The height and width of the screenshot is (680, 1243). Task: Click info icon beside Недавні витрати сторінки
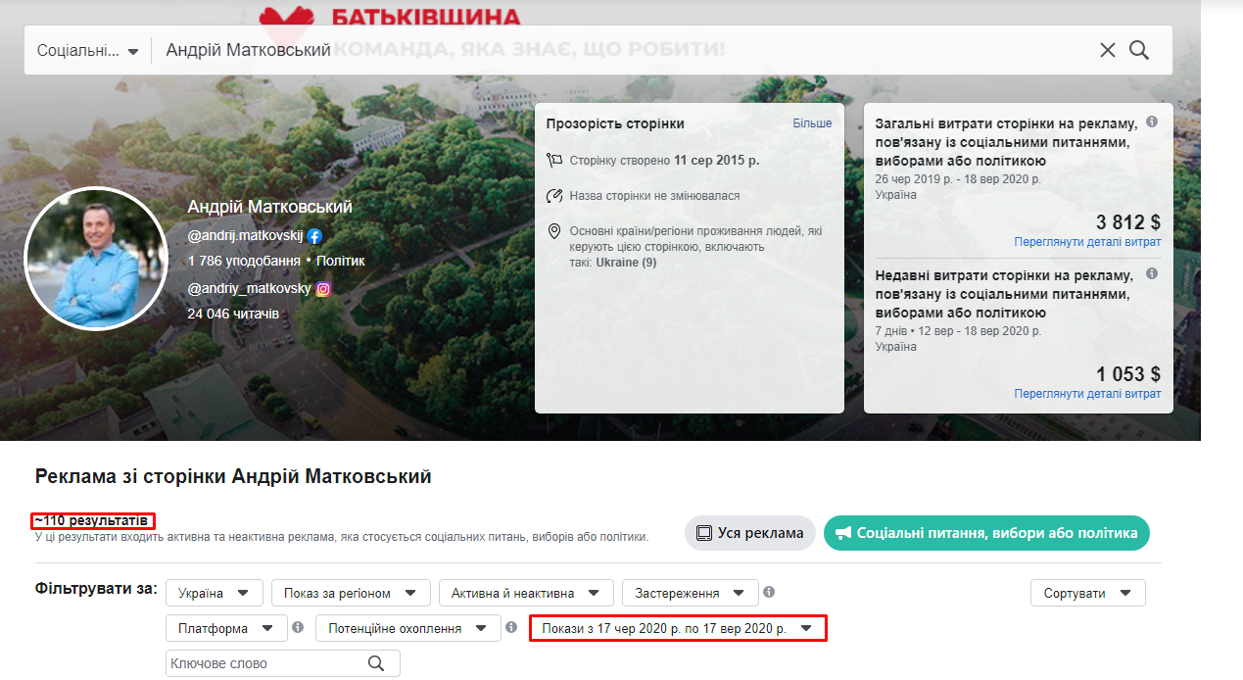tap(1152, 273)
